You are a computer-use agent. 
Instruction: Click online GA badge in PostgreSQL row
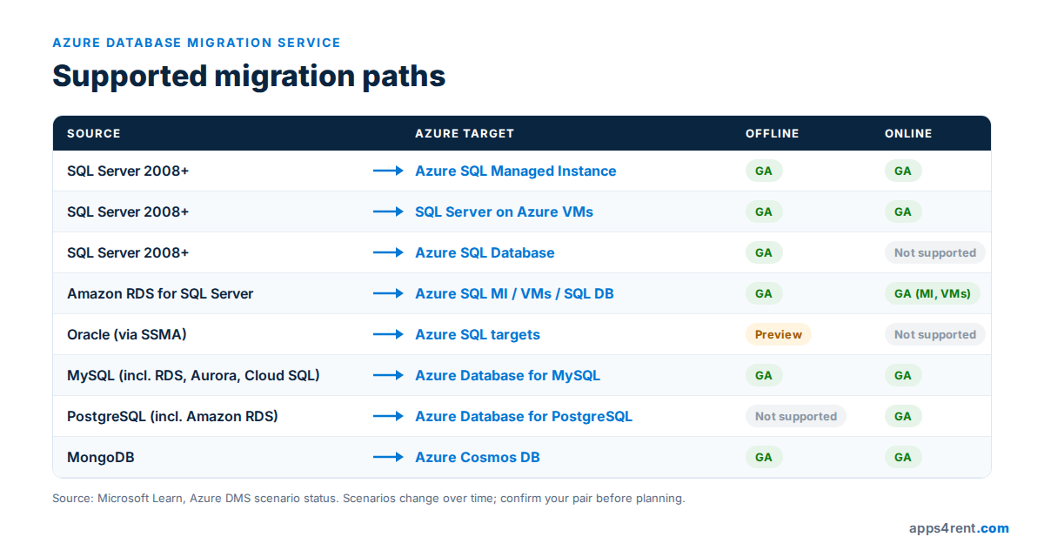tap(903, 416)
